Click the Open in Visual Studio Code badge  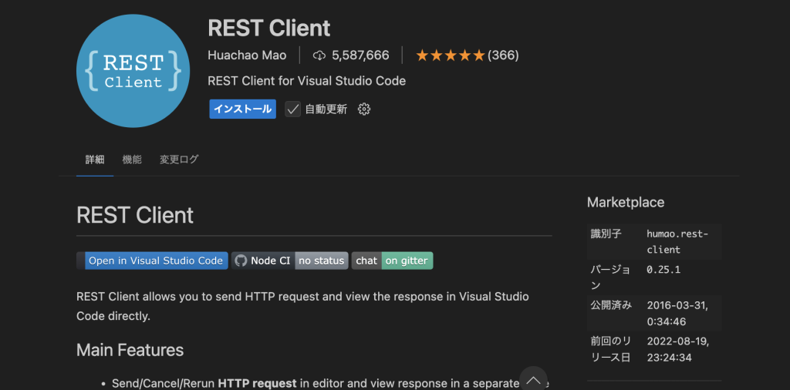pyautogui.click(x=153, y=261)
